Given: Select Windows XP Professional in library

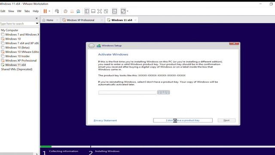Looking at the screenshot, I should (x=19, y=60).
